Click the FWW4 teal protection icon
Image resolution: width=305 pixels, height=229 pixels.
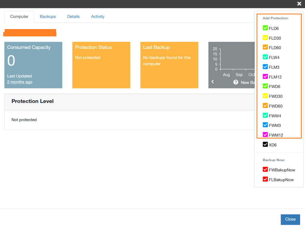265,115
